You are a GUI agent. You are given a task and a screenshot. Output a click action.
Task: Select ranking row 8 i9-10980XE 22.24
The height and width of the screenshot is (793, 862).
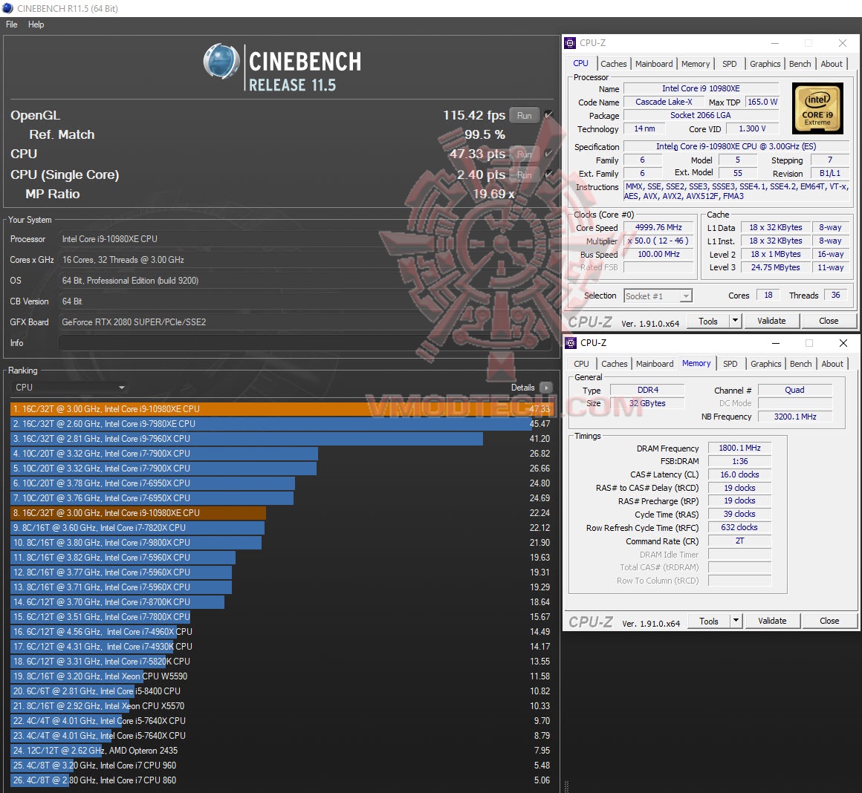pyautogui.click(x=281, y=513)
